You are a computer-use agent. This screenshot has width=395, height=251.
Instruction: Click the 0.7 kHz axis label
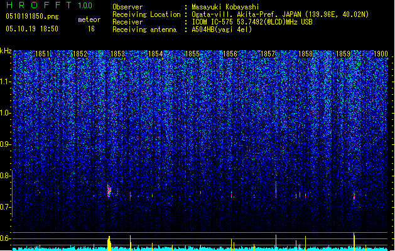[x=6, y=207]
